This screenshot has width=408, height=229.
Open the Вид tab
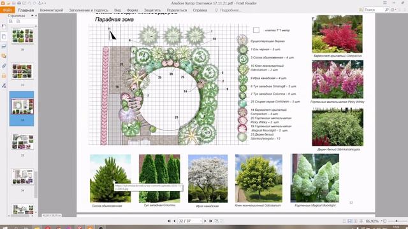coord(117,10)
